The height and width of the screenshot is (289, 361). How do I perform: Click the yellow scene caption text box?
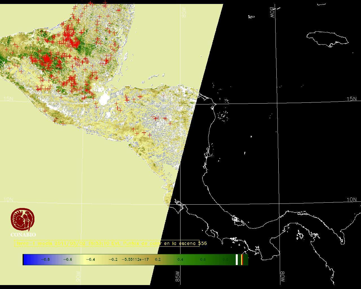[x=107, y=243]
